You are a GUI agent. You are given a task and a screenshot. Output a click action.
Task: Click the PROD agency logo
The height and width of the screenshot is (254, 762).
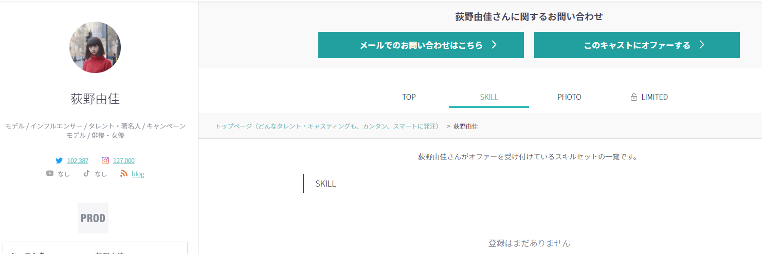click(93, 218)
